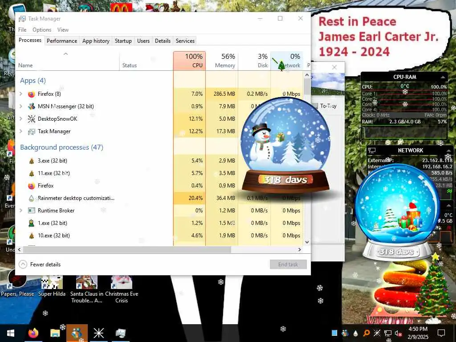Open the taskbar clock showing 4:50 PM
456x342 pixels.
click(418, 333)
